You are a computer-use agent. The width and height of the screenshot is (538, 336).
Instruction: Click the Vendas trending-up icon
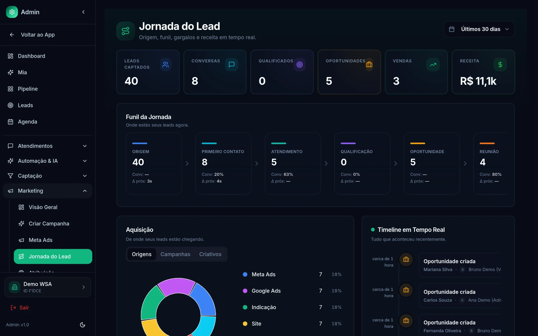pos(433,65)
